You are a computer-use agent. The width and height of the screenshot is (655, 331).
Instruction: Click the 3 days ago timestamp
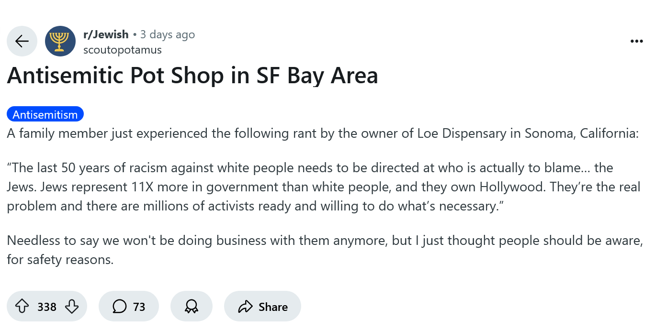(168, 34)
